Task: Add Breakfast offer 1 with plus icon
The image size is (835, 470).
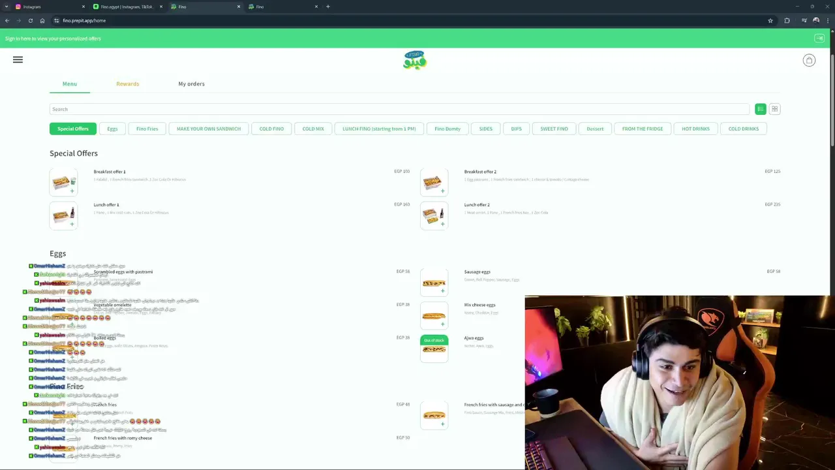Action: (72, 191)
